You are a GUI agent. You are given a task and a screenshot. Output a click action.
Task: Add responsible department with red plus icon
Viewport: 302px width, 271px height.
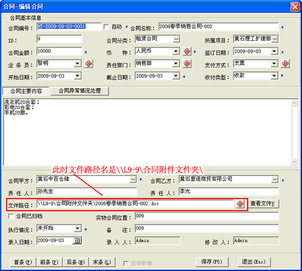pyautogui.click(x=187, y=64)
